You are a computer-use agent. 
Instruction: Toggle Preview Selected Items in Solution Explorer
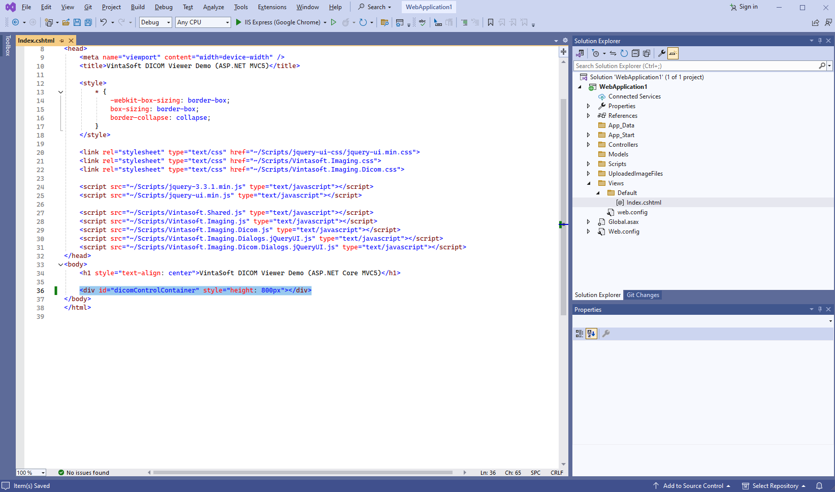pos(672,53)
